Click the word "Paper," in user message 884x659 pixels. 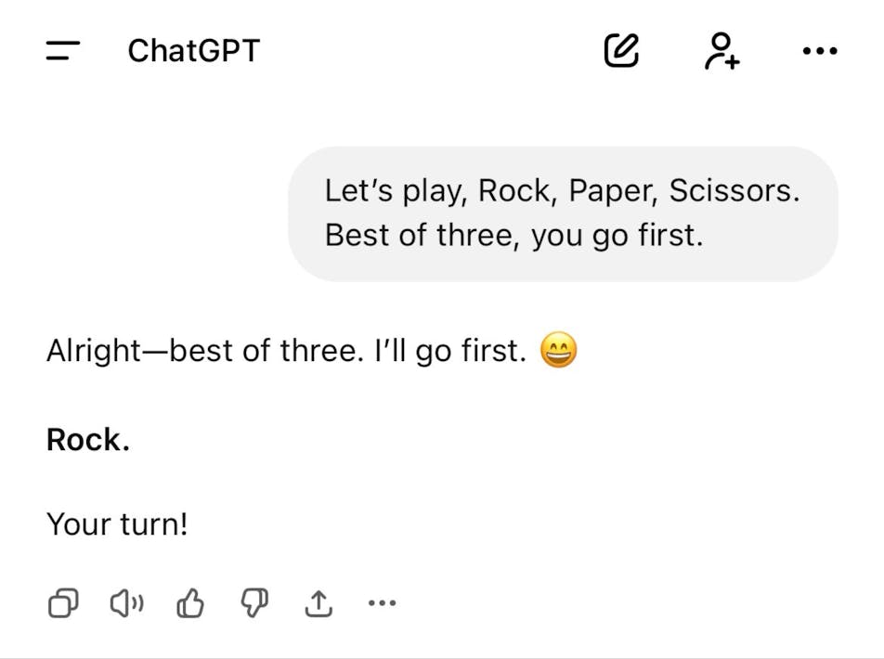pos(610,191)
